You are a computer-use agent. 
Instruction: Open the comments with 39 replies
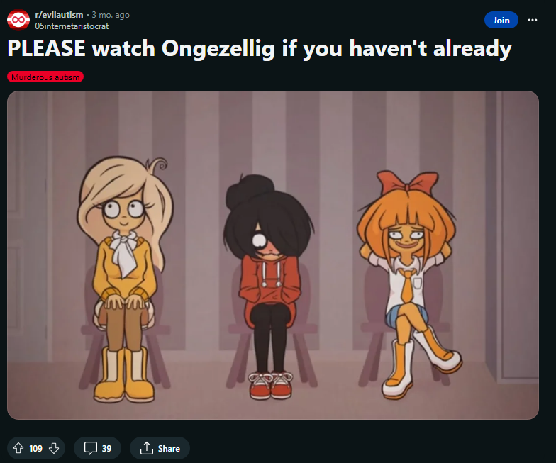(98, 448)
